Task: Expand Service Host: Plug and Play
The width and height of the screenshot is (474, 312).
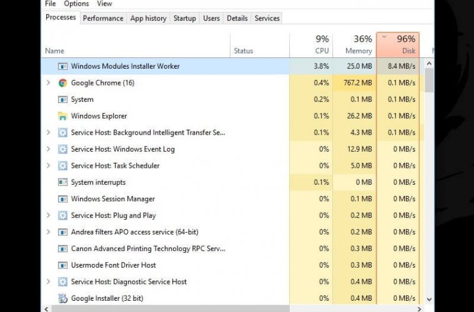Action: coord(48,215)
